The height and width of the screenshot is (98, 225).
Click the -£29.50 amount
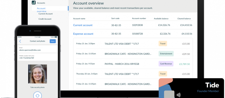186,54
